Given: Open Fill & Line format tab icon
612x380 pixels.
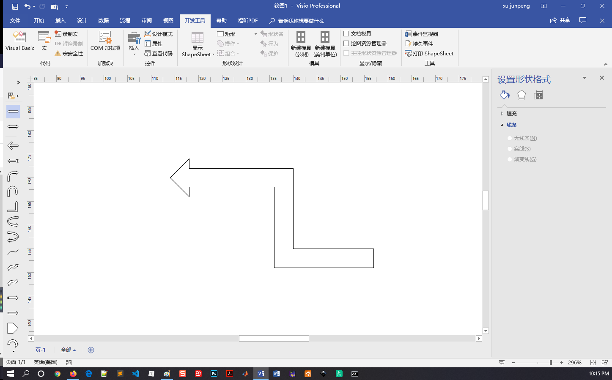Looking at the screenshot, I should click(505, 95).
